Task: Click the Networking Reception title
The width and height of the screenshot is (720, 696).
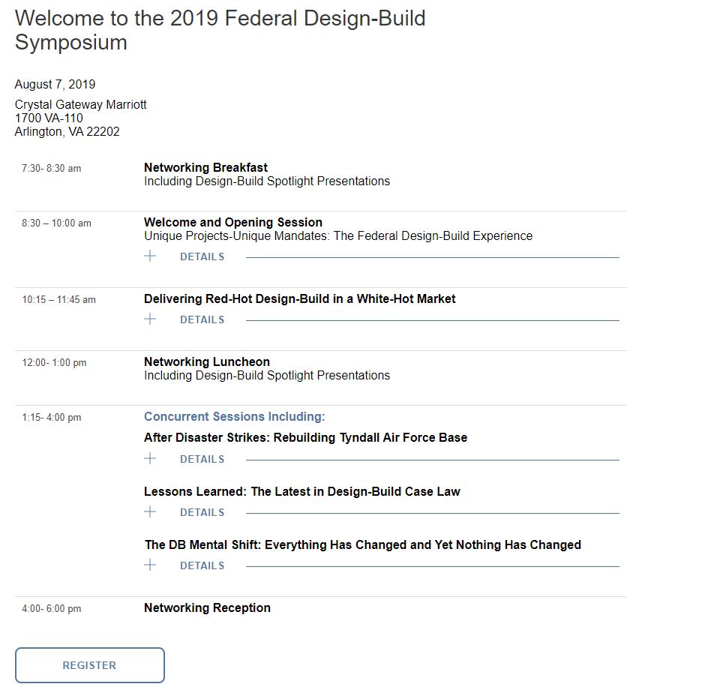Action: tap(207, 608)
